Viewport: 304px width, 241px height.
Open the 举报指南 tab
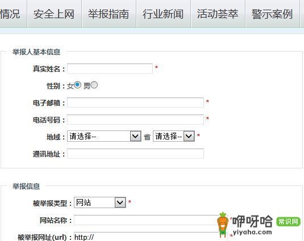pos(109,14)
